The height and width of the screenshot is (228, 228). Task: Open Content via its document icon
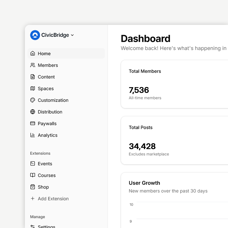point(32,77)
